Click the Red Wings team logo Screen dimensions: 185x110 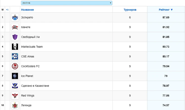(x=15, y=96)
